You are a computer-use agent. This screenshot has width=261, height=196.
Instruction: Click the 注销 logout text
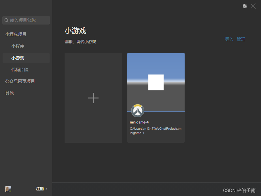tap(39, 189)
